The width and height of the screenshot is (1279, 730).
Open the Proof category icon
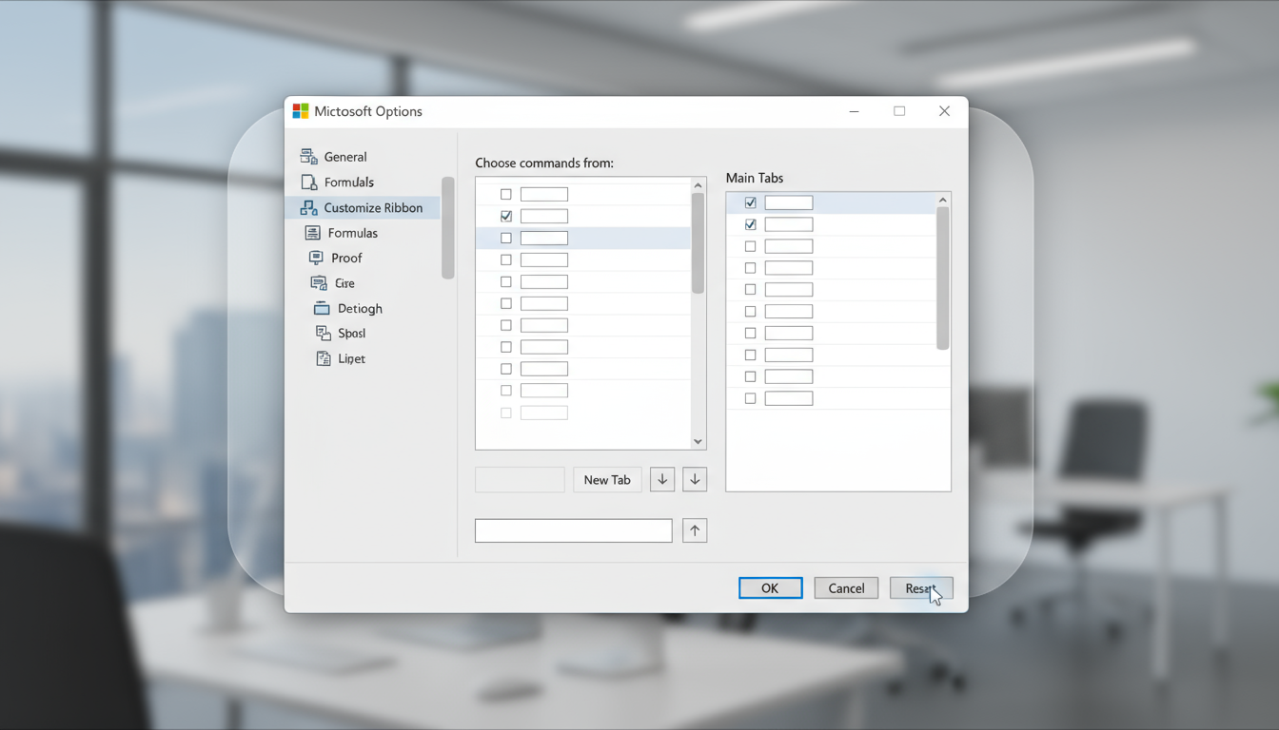pos(316,258)
